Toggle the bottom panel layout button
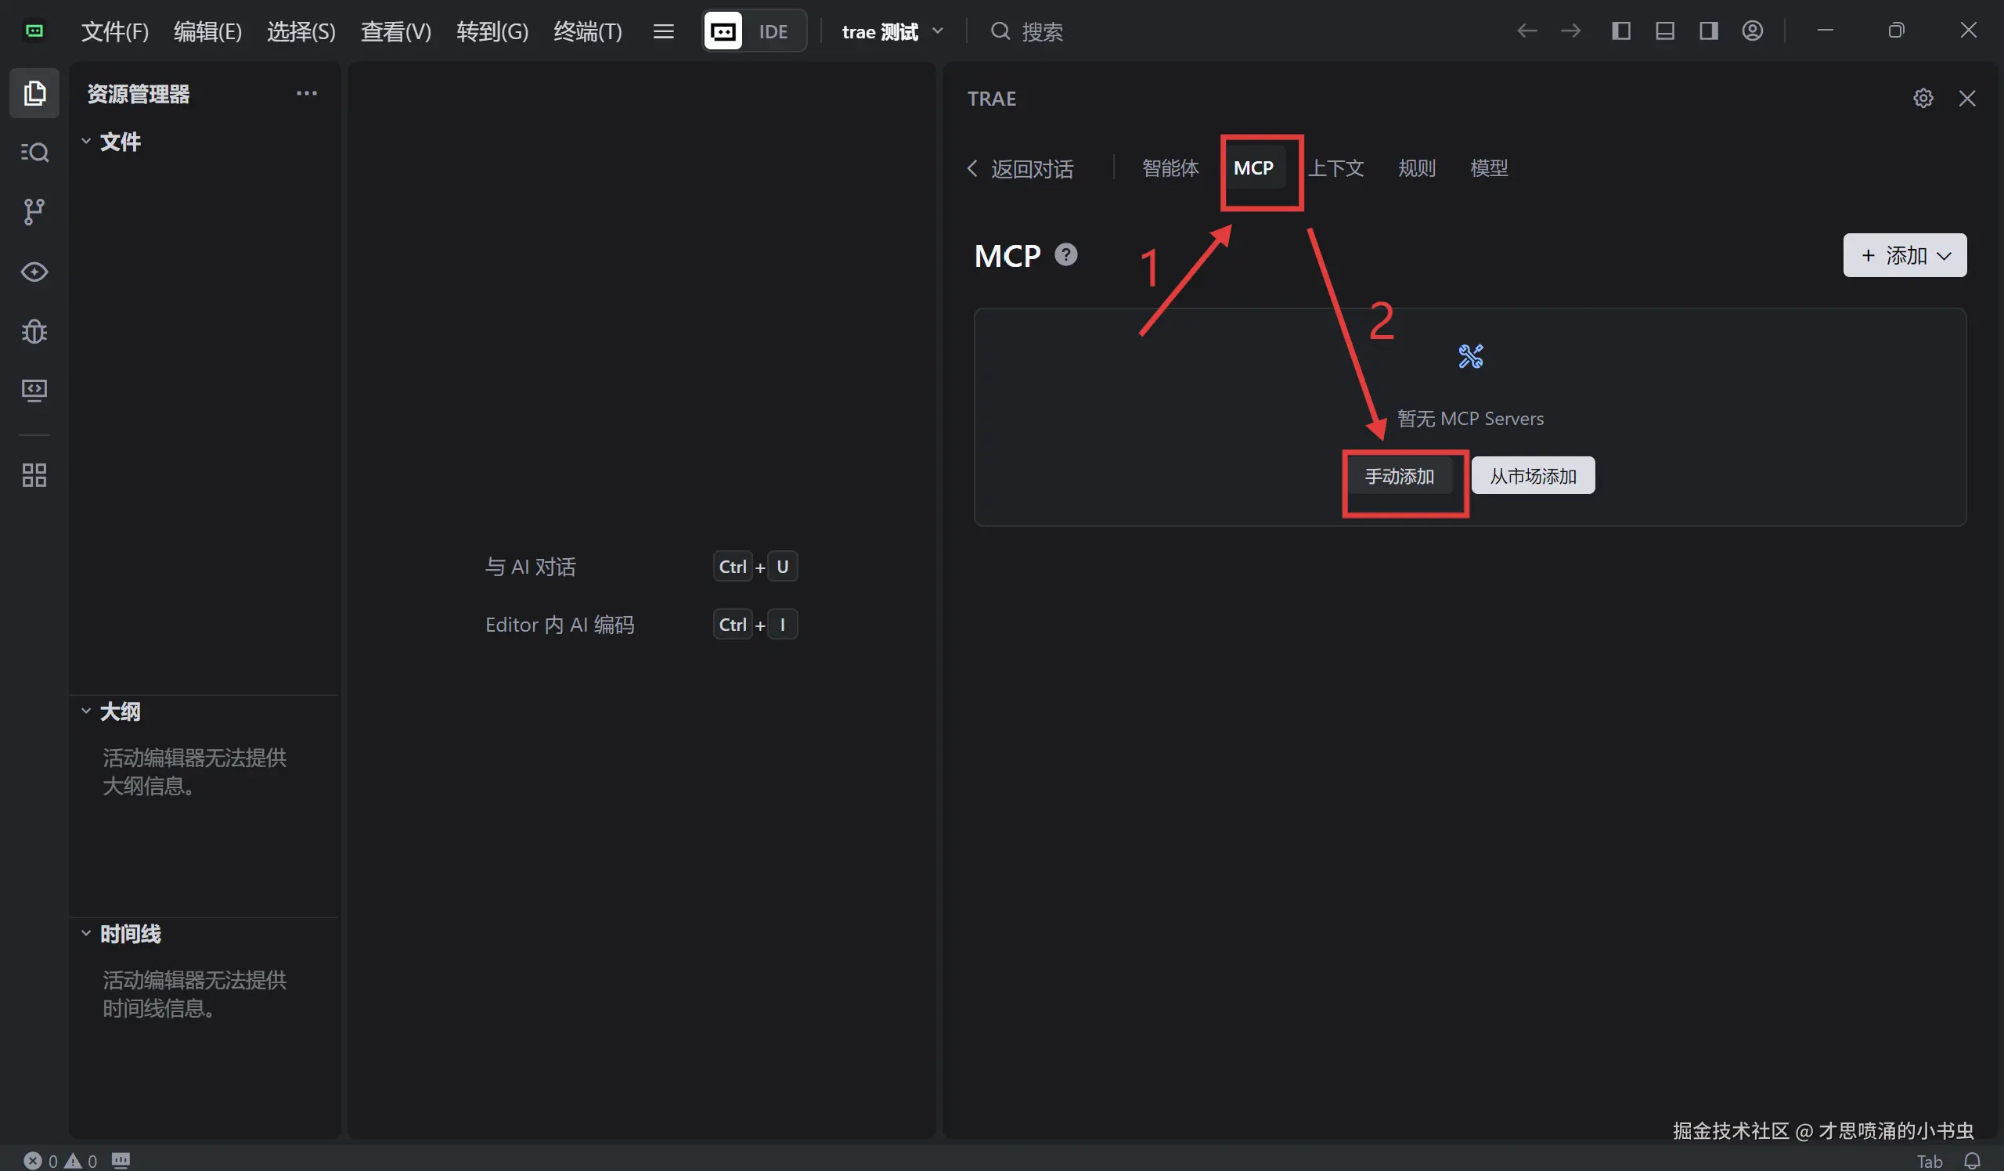Image resolution: width=2004 pixels, height=1171 pixels. (1664, 31)
